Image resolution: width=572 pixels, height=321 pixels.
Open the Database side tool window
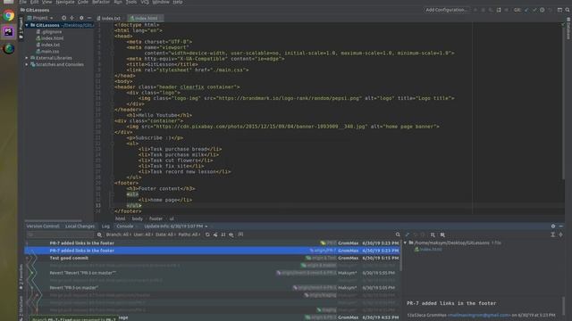[568, 29]
